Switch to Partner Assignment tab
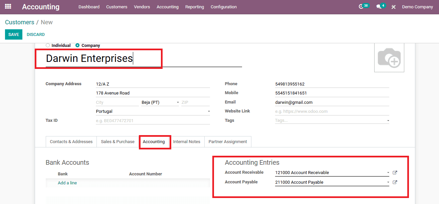Viewport: 439px width, 204px height. pos(228,141)
